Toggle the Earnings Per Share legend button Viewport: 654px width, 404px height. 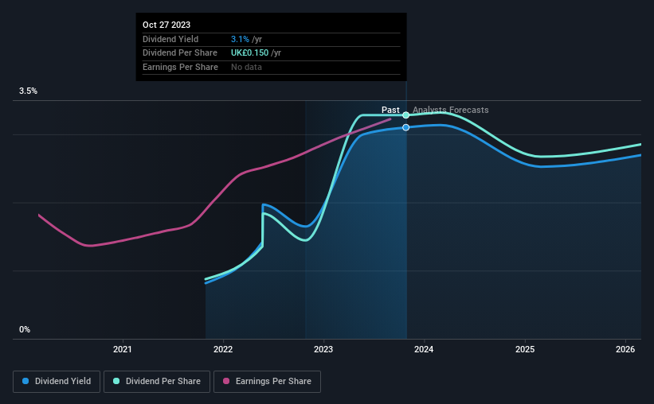[267, 382]
